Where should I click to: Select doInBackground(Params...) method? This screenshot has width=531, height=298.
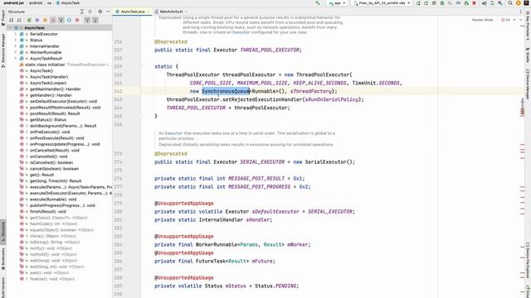pyautogui.click(x=63, y=126)
